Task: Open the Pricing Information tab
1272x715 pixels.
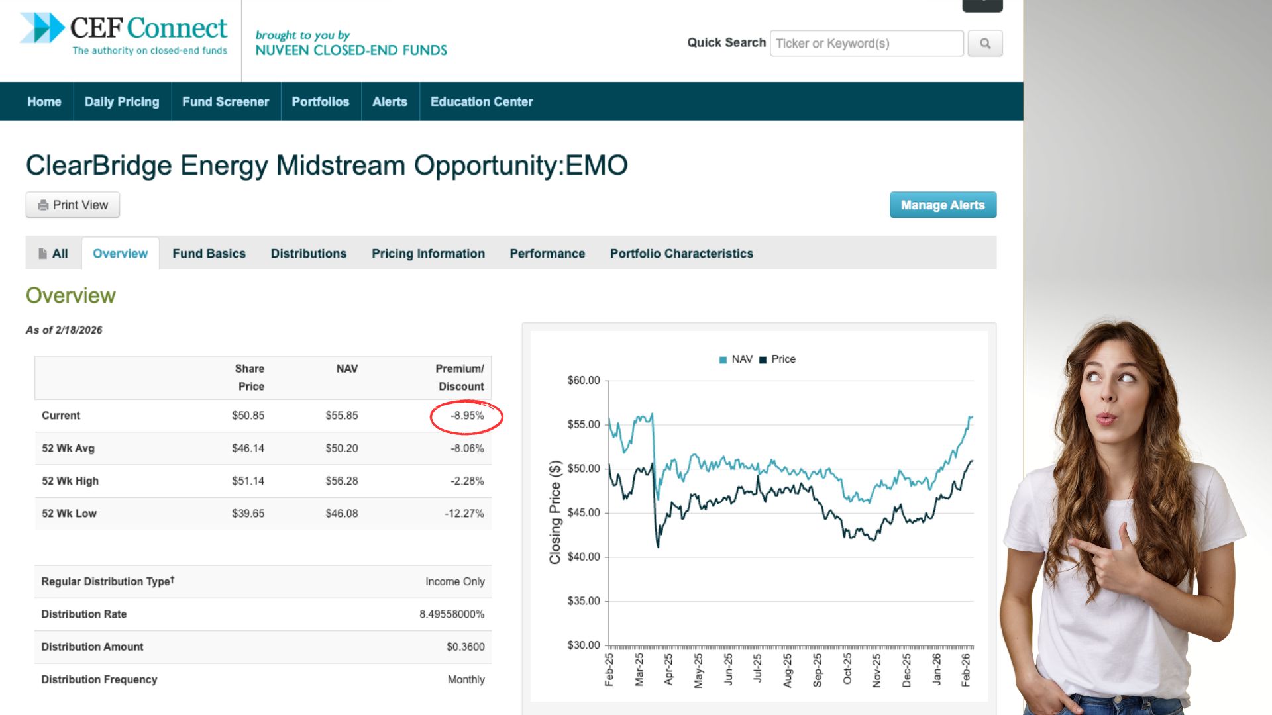Action: (428, 254)
